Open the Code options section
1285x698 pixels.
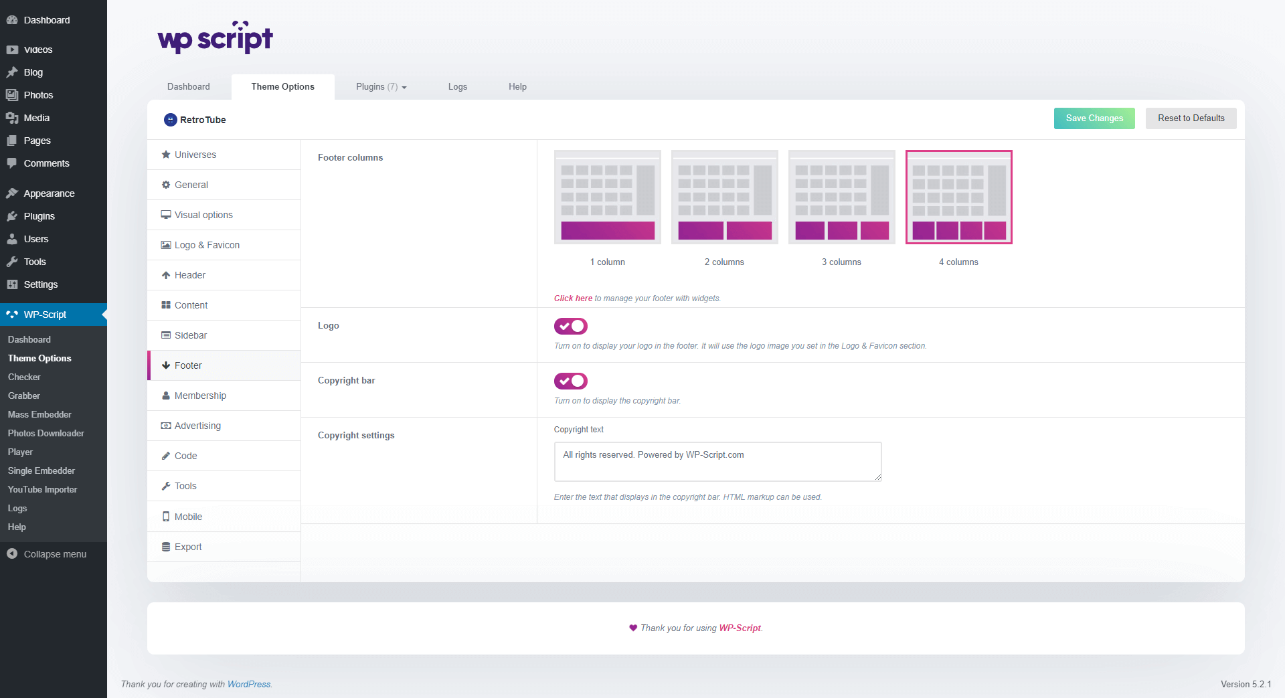click(224, 456)
